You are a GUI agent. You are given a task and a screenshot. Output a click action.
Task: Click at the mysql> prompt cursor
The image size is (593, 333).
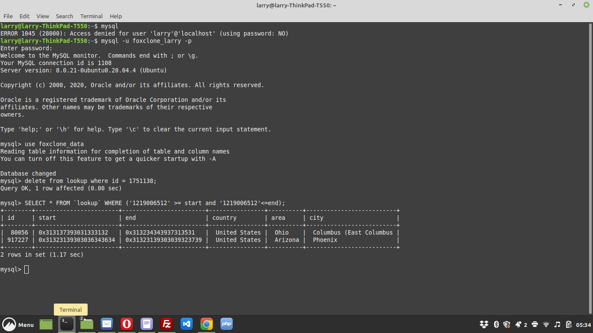click(x=26, y=269)
